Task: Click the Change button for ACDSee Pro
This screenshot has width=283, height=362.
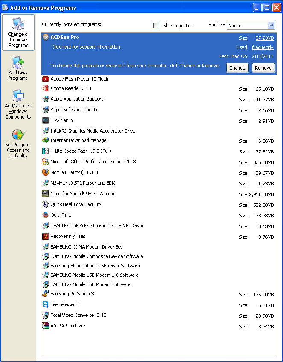Action: [237, 68]
